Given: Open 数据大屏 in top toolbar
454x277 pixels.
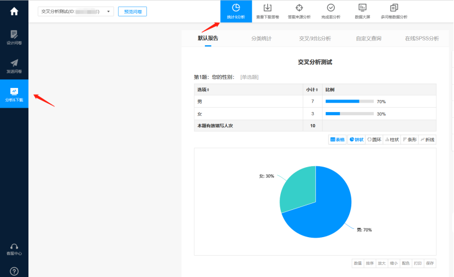Looking at the screenshot, I should point(362,11).
